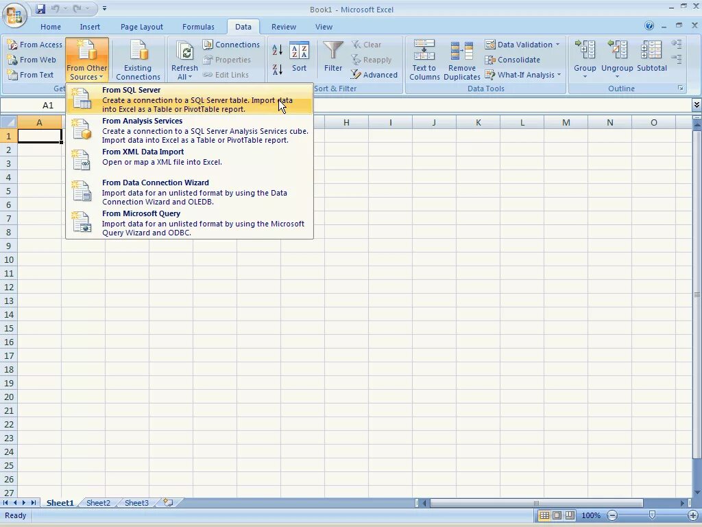Import data From Access

point(34,45)
